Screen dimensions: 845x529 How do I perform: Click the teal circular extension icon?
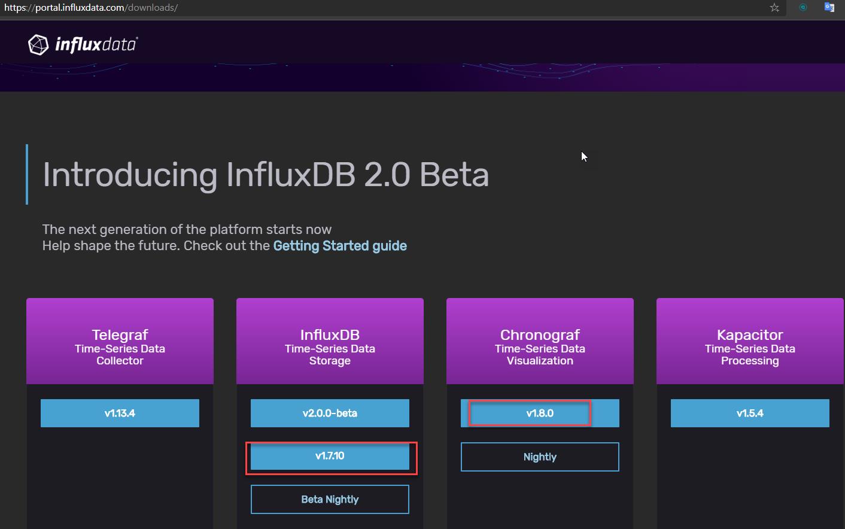803,8
